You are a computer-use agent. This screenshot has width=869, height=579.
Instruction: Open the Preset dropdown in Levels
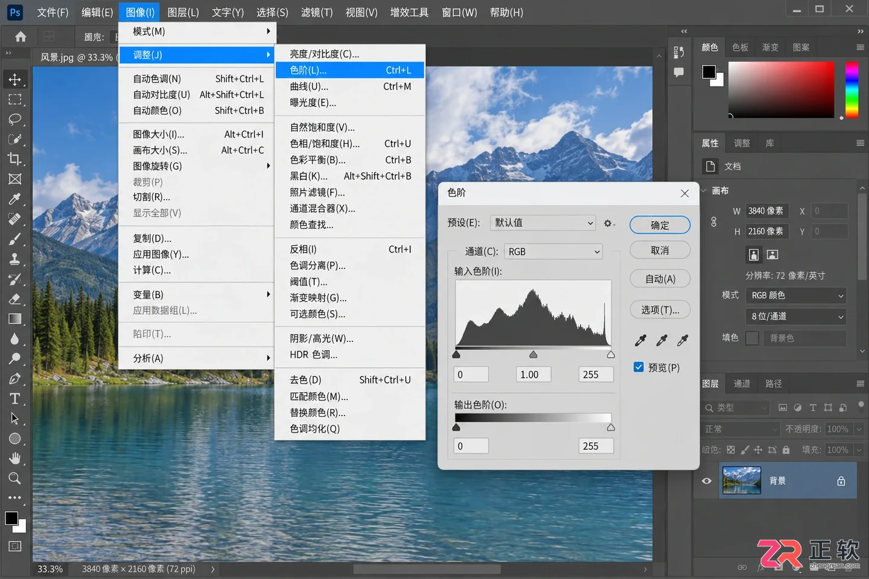pyautogui.click(x=543, y=223)
